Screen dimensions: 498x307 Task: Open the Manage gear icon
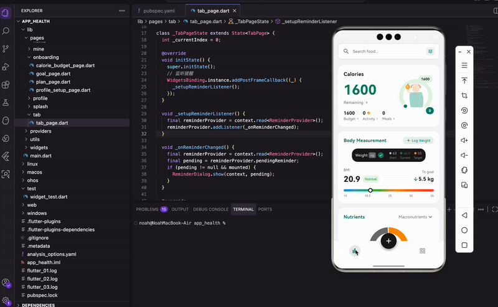[x=6, y=300]
